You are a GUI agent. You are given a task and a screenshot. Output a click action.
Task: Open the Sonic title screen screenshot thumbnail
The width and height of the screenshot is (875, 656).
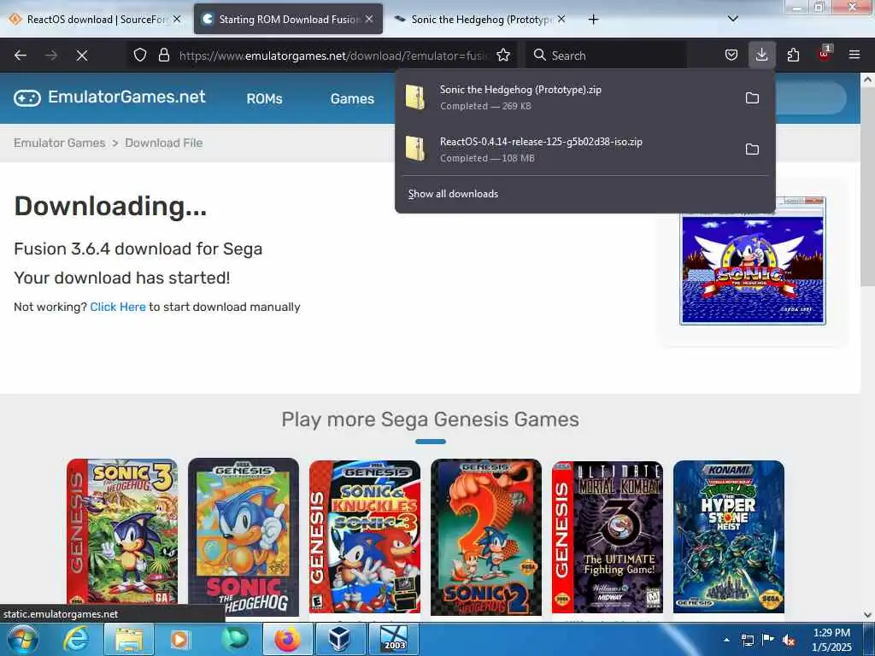coord(752,261)
